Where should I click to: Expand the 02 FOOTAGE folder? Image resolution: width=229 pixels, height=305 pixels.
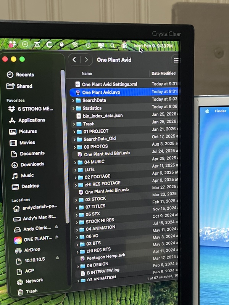(76, 177)
